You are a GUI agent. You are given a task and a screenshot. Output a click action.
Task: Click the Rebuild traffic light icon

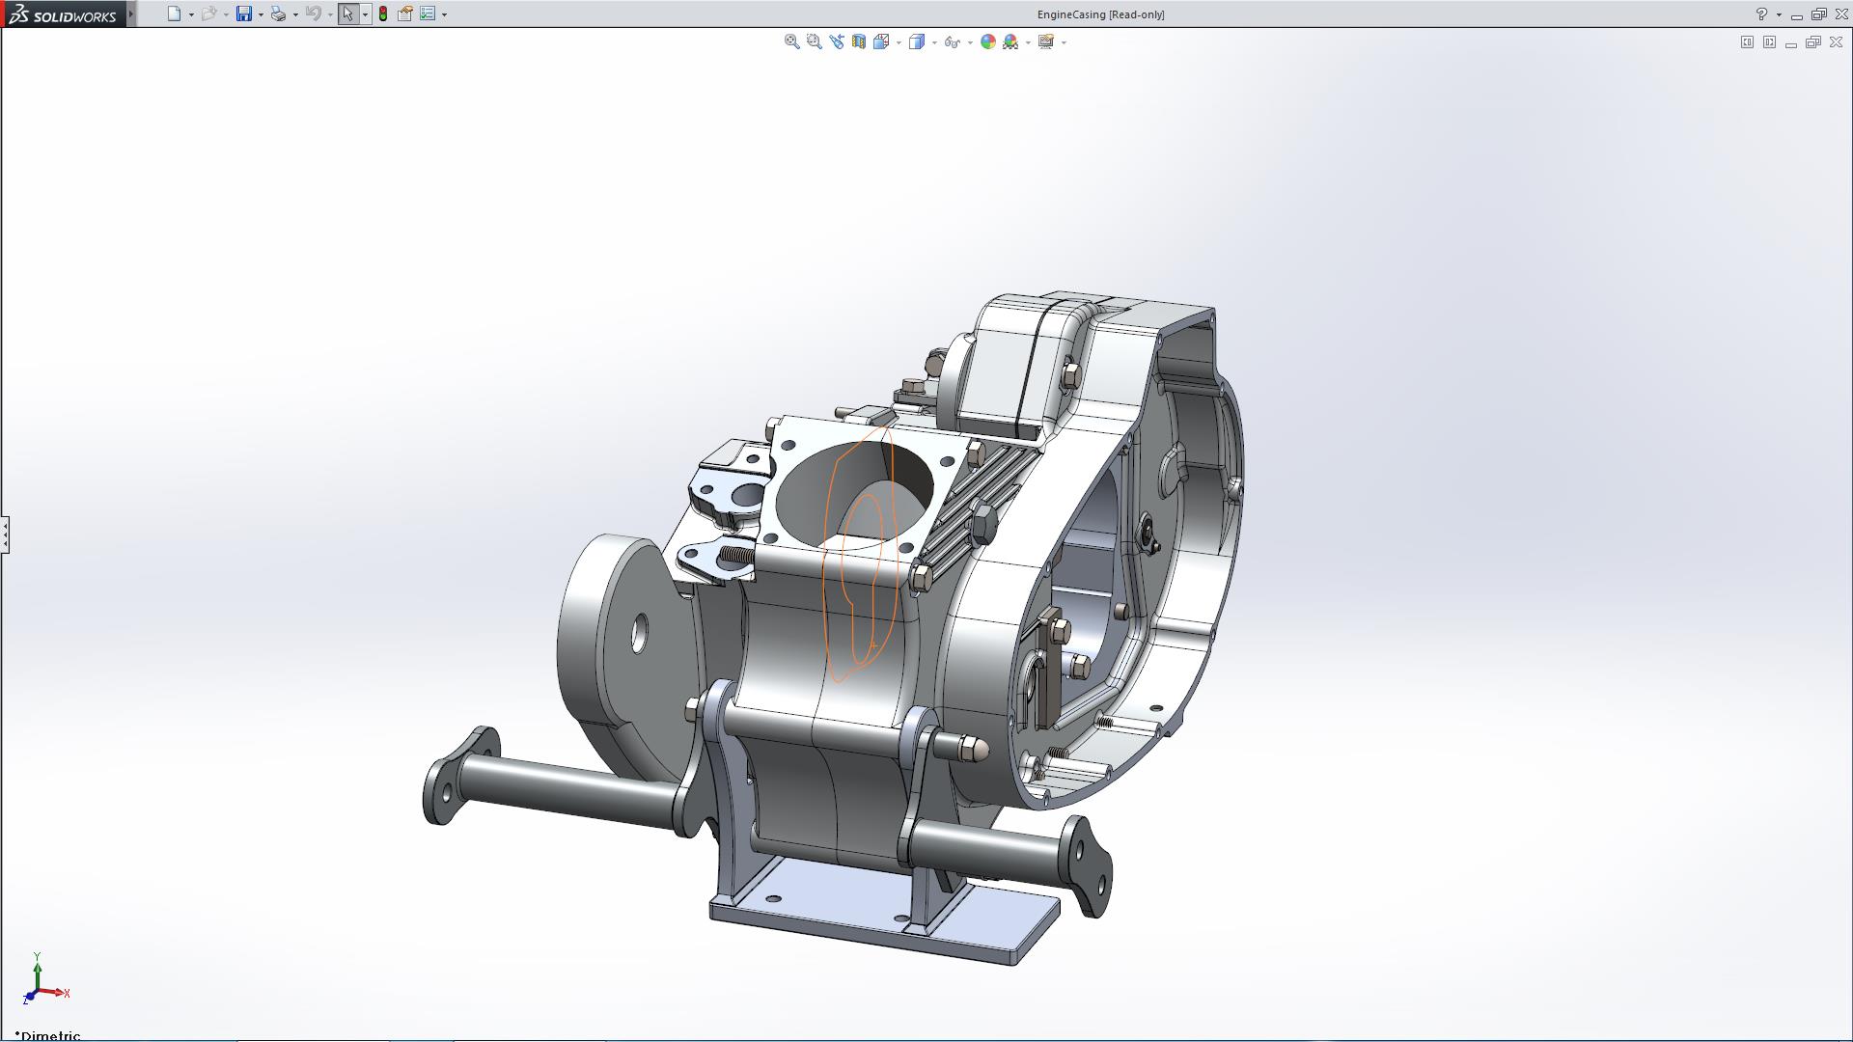(383, 14)
